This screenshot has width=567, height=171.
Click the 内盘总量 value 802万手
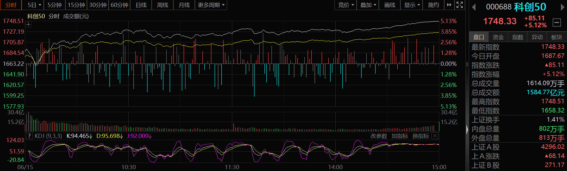[551, 129]
